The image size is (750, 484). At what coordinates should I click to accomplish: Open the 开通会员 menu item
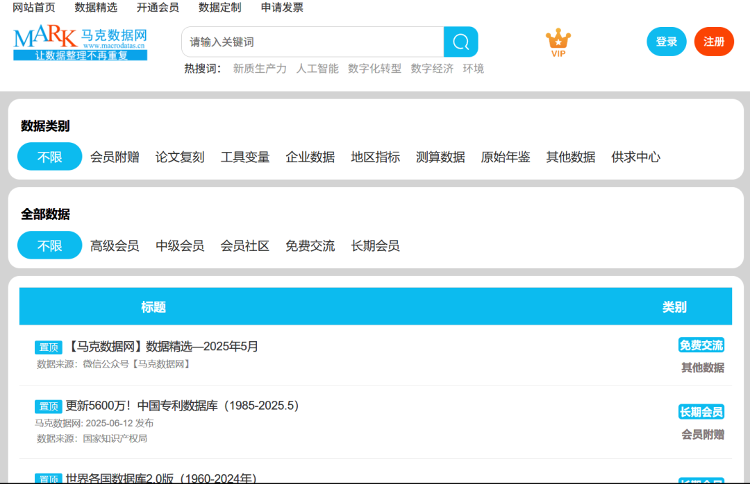158,8
